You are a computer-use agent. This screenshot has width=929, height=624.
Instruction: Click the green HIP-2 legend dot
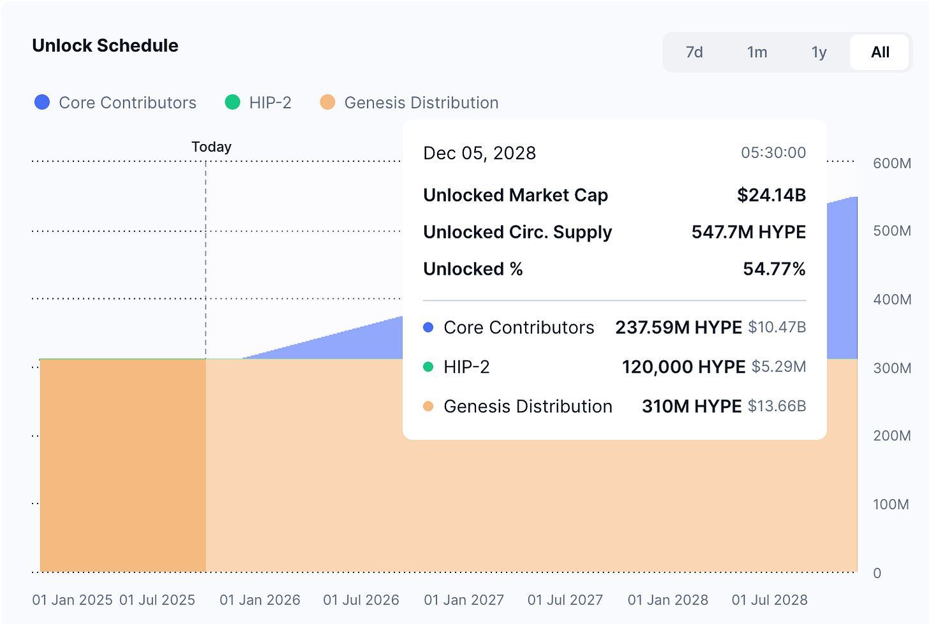[233, 103]
